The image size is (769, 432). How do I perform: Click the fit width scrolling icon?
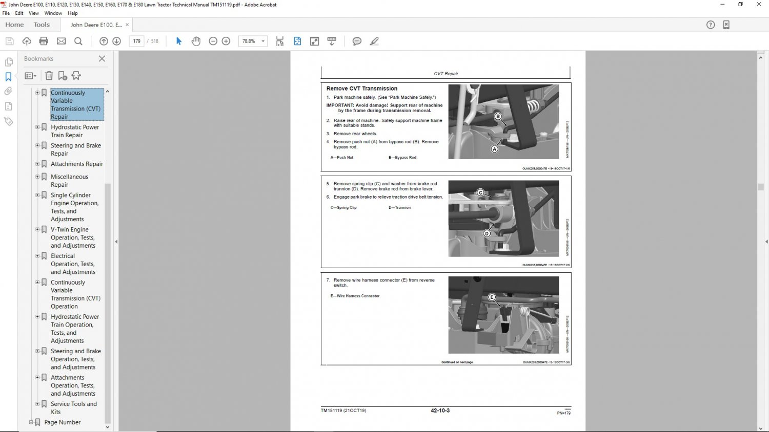tap(280, 41)
